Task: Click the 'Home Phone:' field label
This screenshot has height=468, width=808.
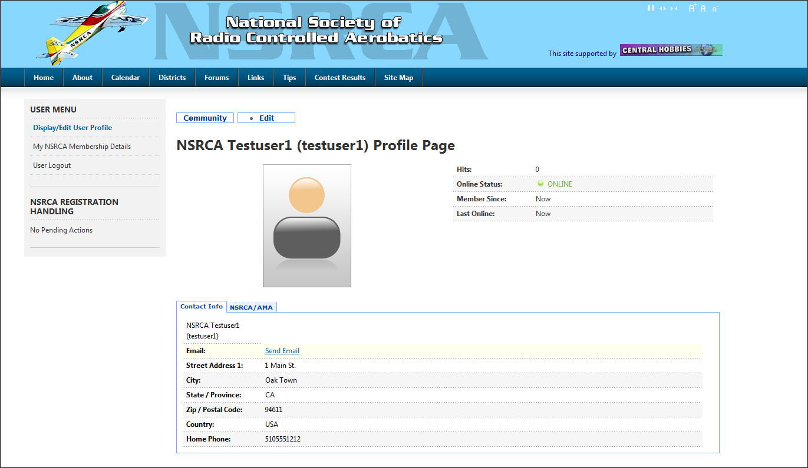Action: pos(209,439)
